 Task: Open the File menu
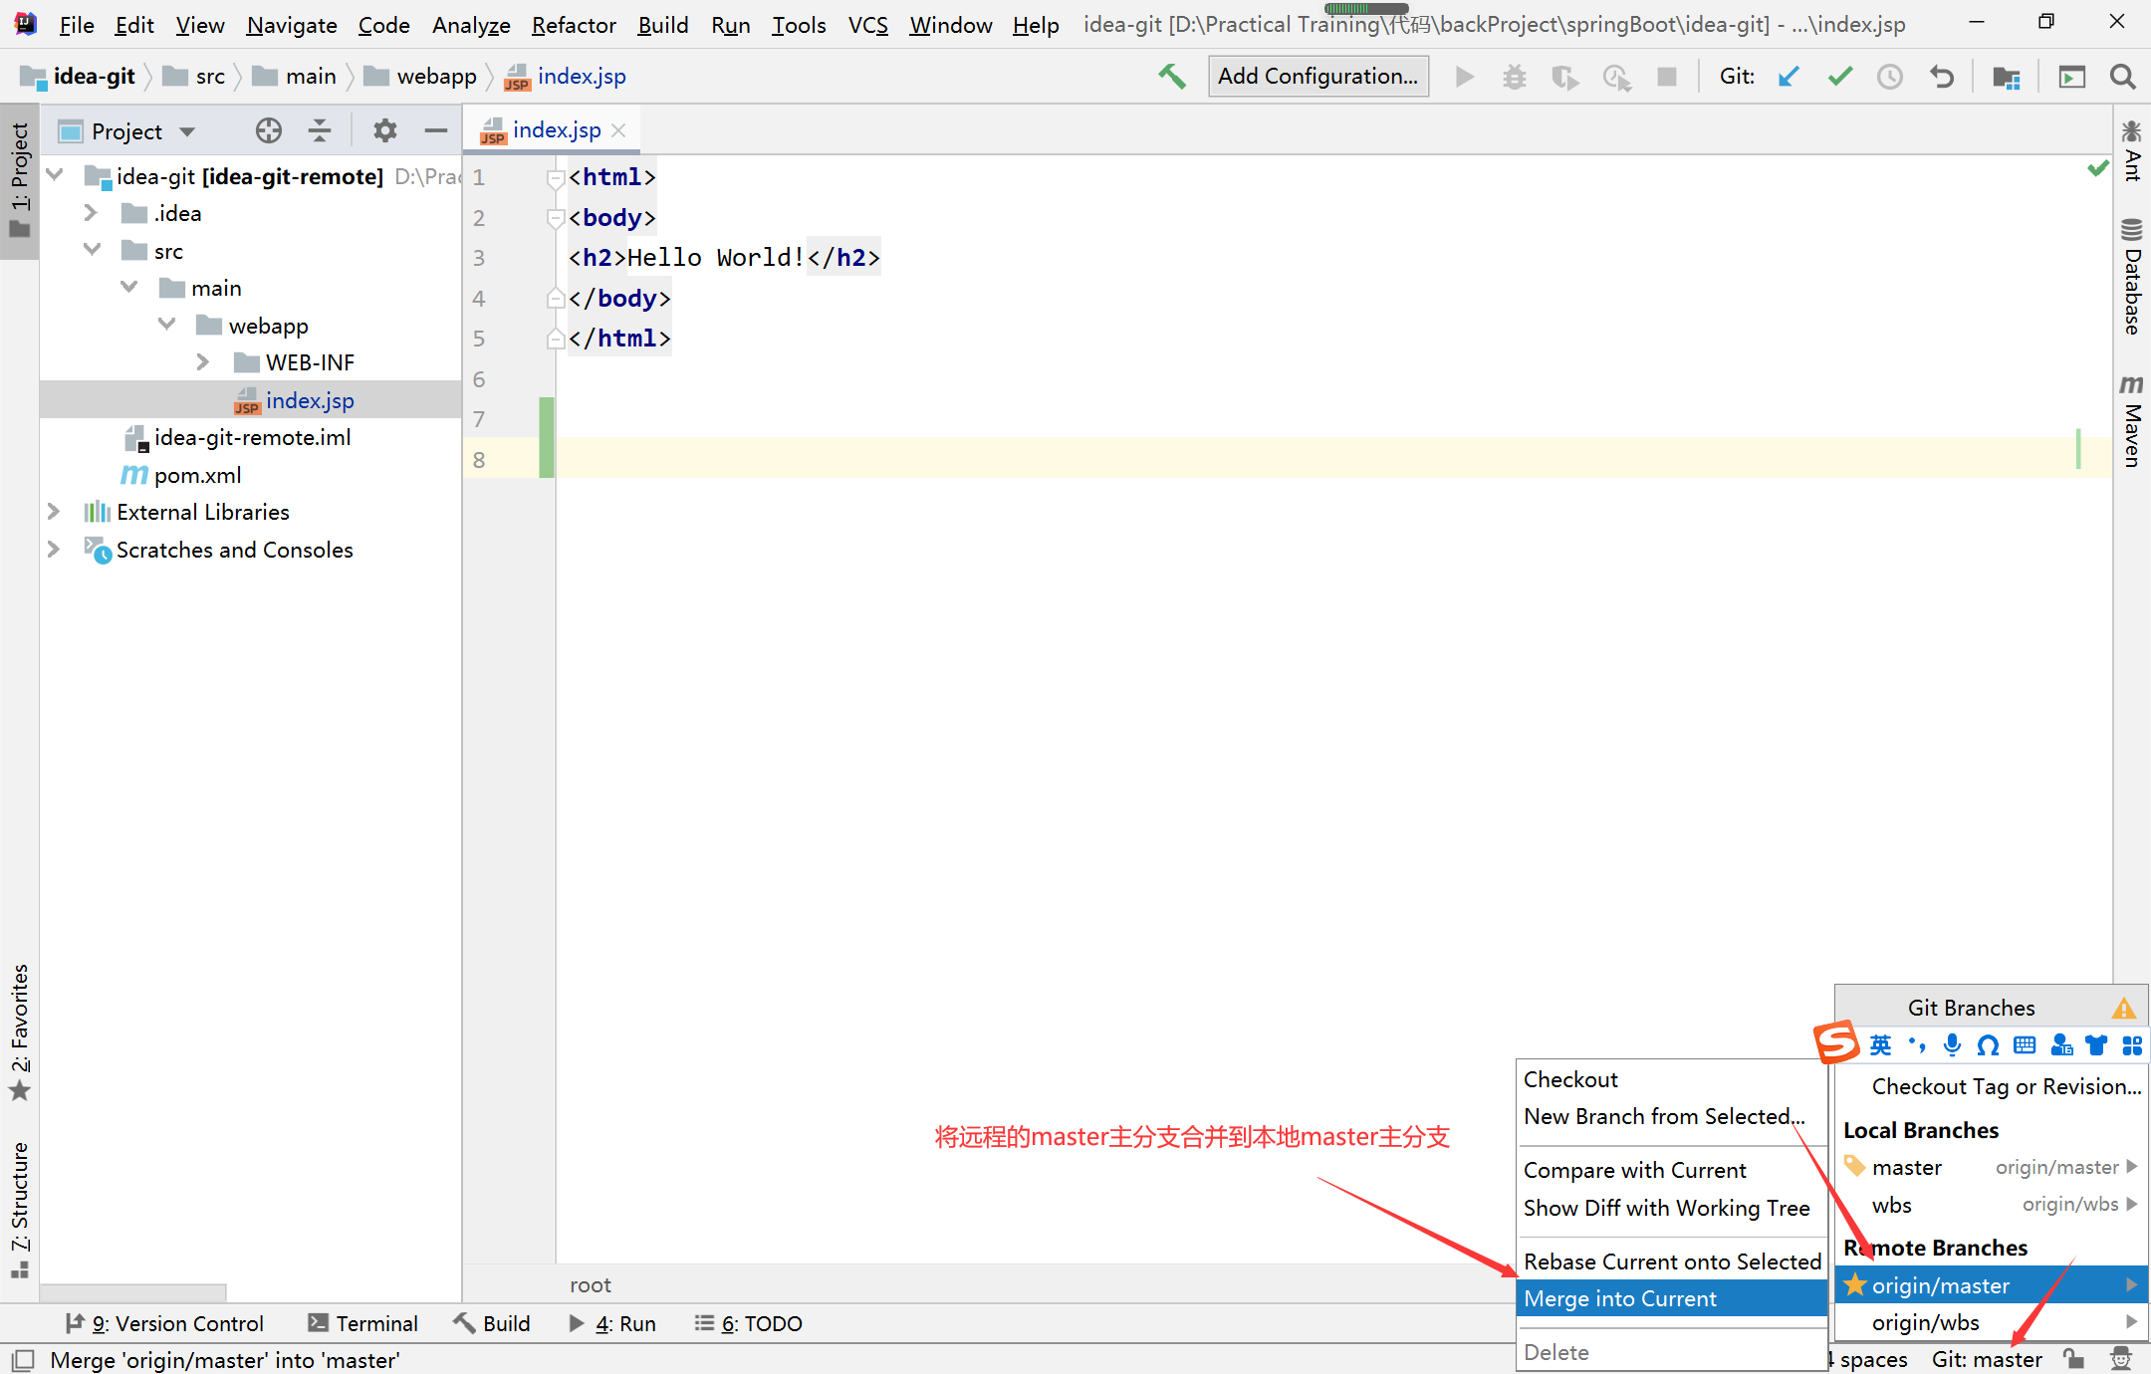pos(76,25)
